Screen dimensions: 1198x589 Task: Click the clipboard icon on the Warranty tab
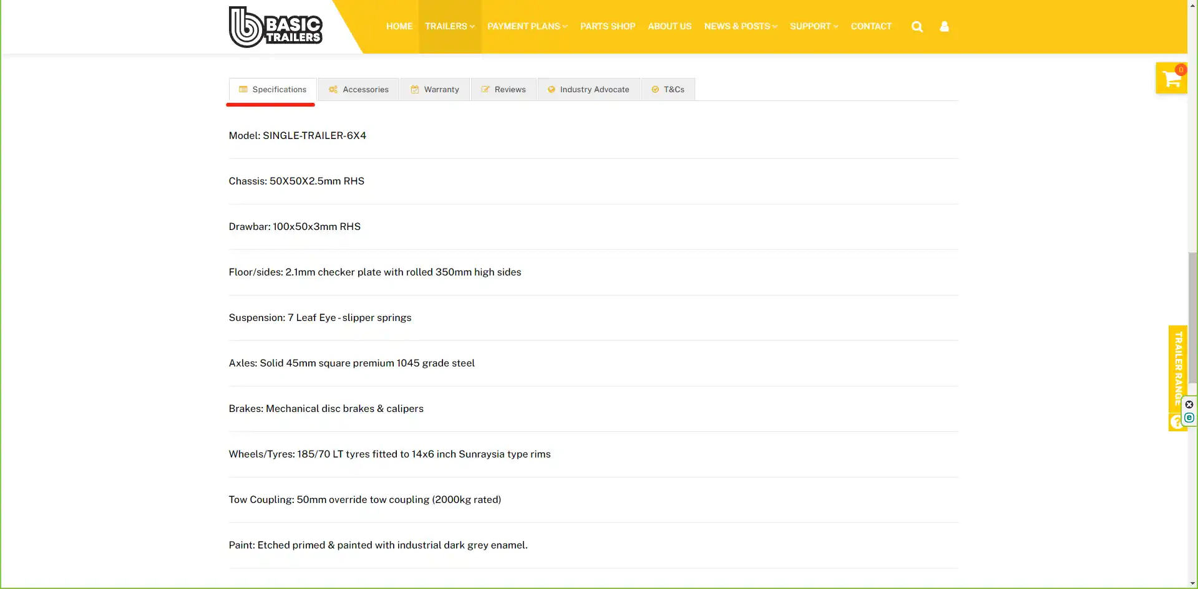click(x=414, y=89)
